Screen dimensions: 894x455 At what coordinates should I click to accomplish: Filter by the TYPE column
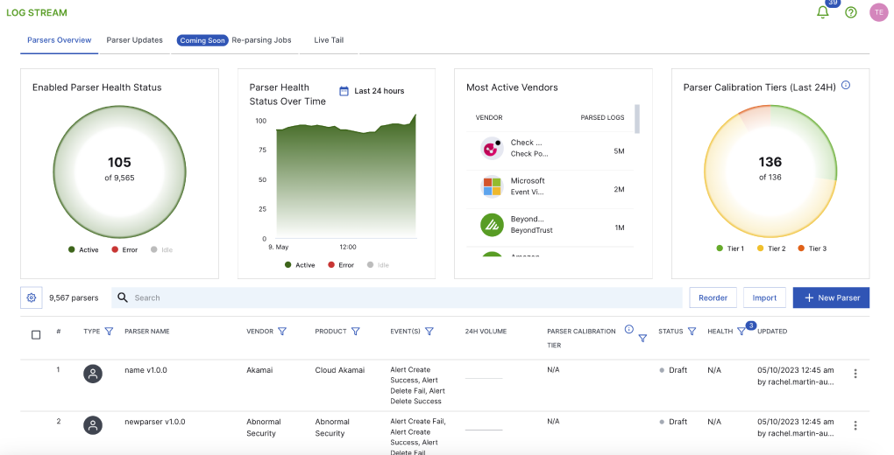[109, 332]
